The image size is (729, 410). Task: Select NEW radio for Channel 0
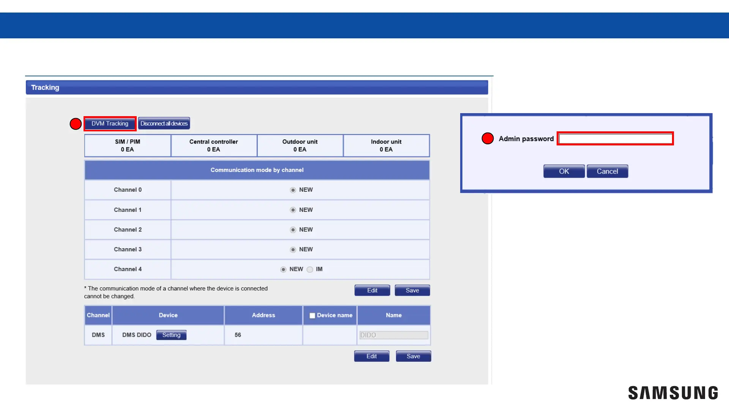pyautogui.click(x=293, y=190)
